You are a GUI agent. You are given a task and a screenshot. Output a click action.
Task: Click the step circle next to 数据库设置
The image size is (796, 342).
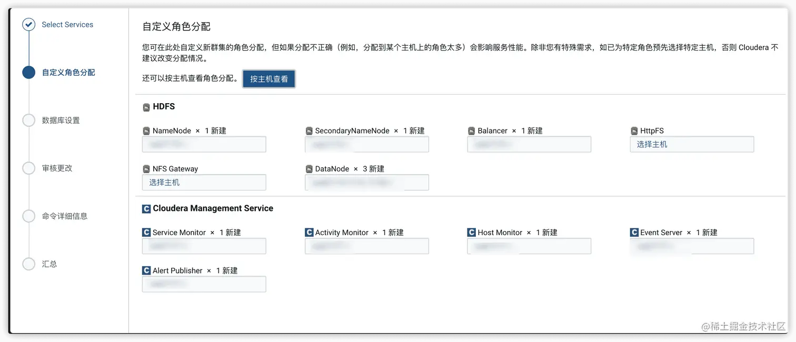pos(28,120)
